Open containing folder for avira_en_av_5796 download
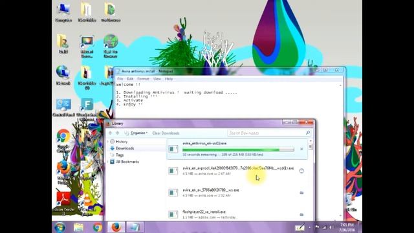 (301, 193)
